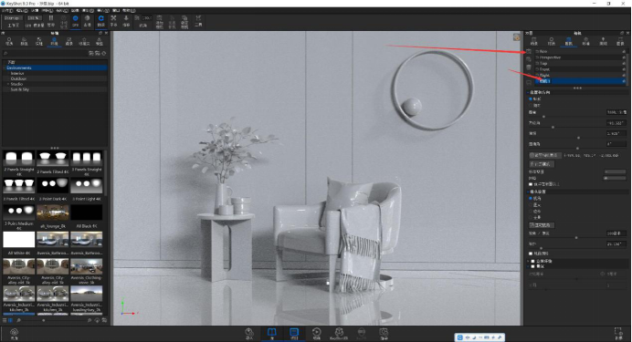Expand the Stereo section arrow
Screen dimensions: 632x342
click(x=529, y=261)
